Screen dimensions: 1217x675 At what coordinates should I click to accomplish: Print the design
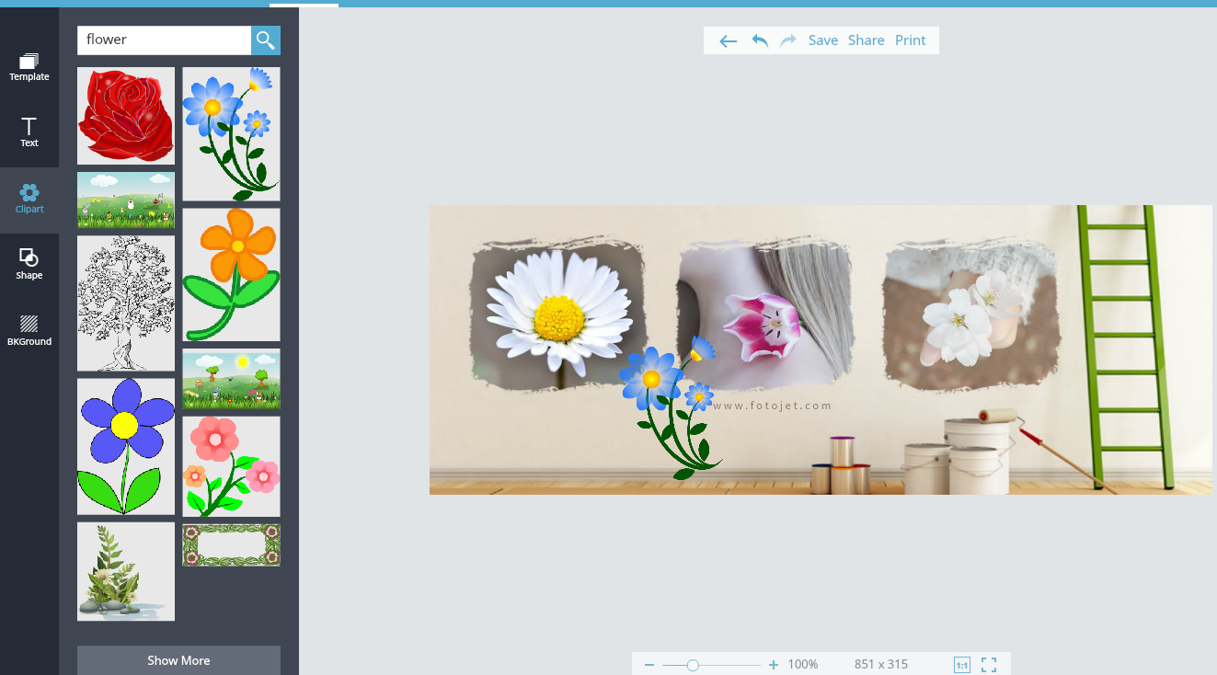(x=910, y=40)
